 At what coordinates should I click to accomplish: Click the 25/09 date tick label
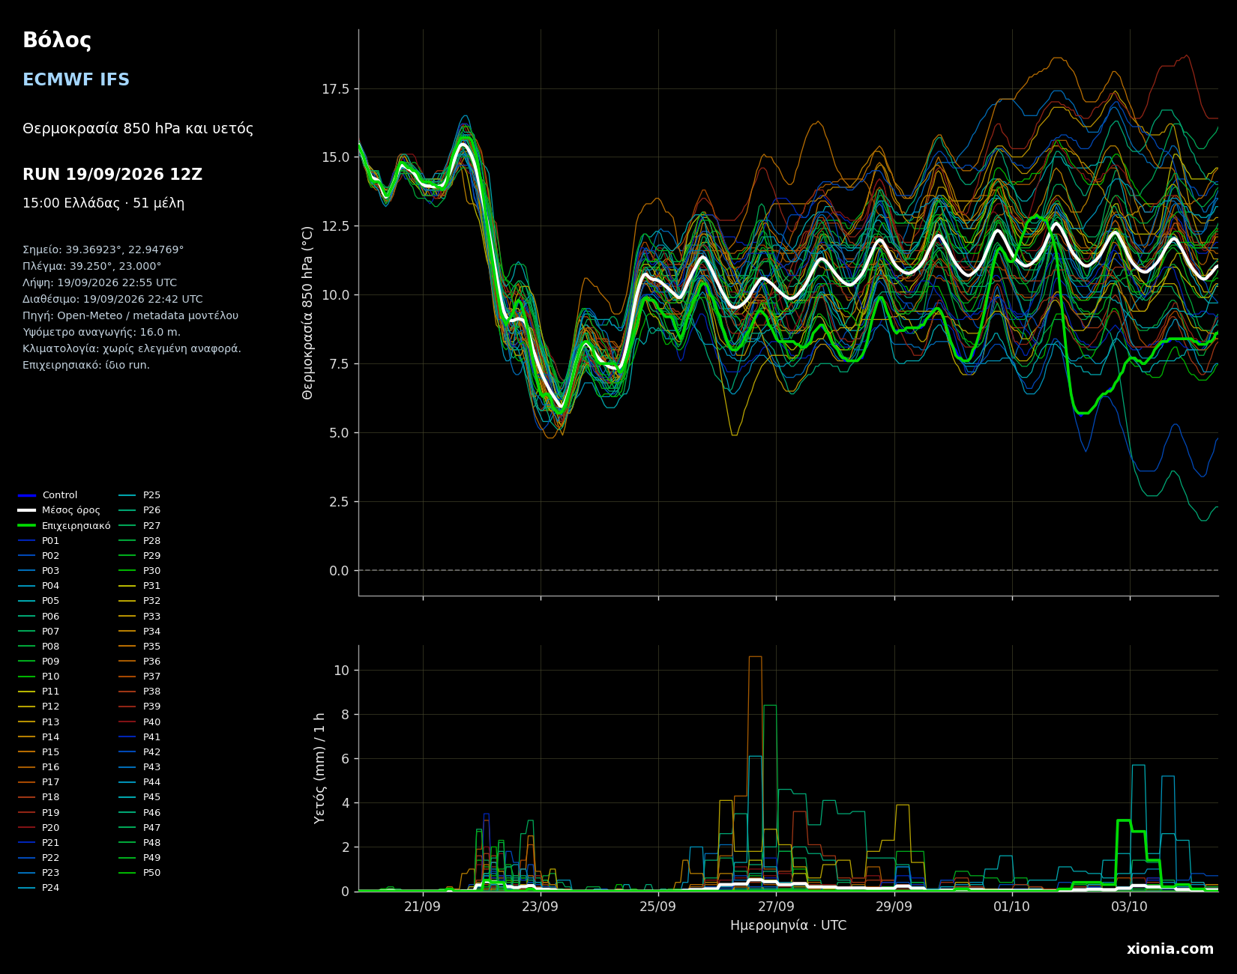pos(658,907)
